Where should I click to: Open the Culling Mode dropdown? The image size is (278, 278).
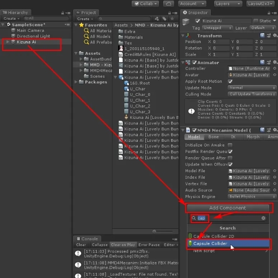[252, 94]
